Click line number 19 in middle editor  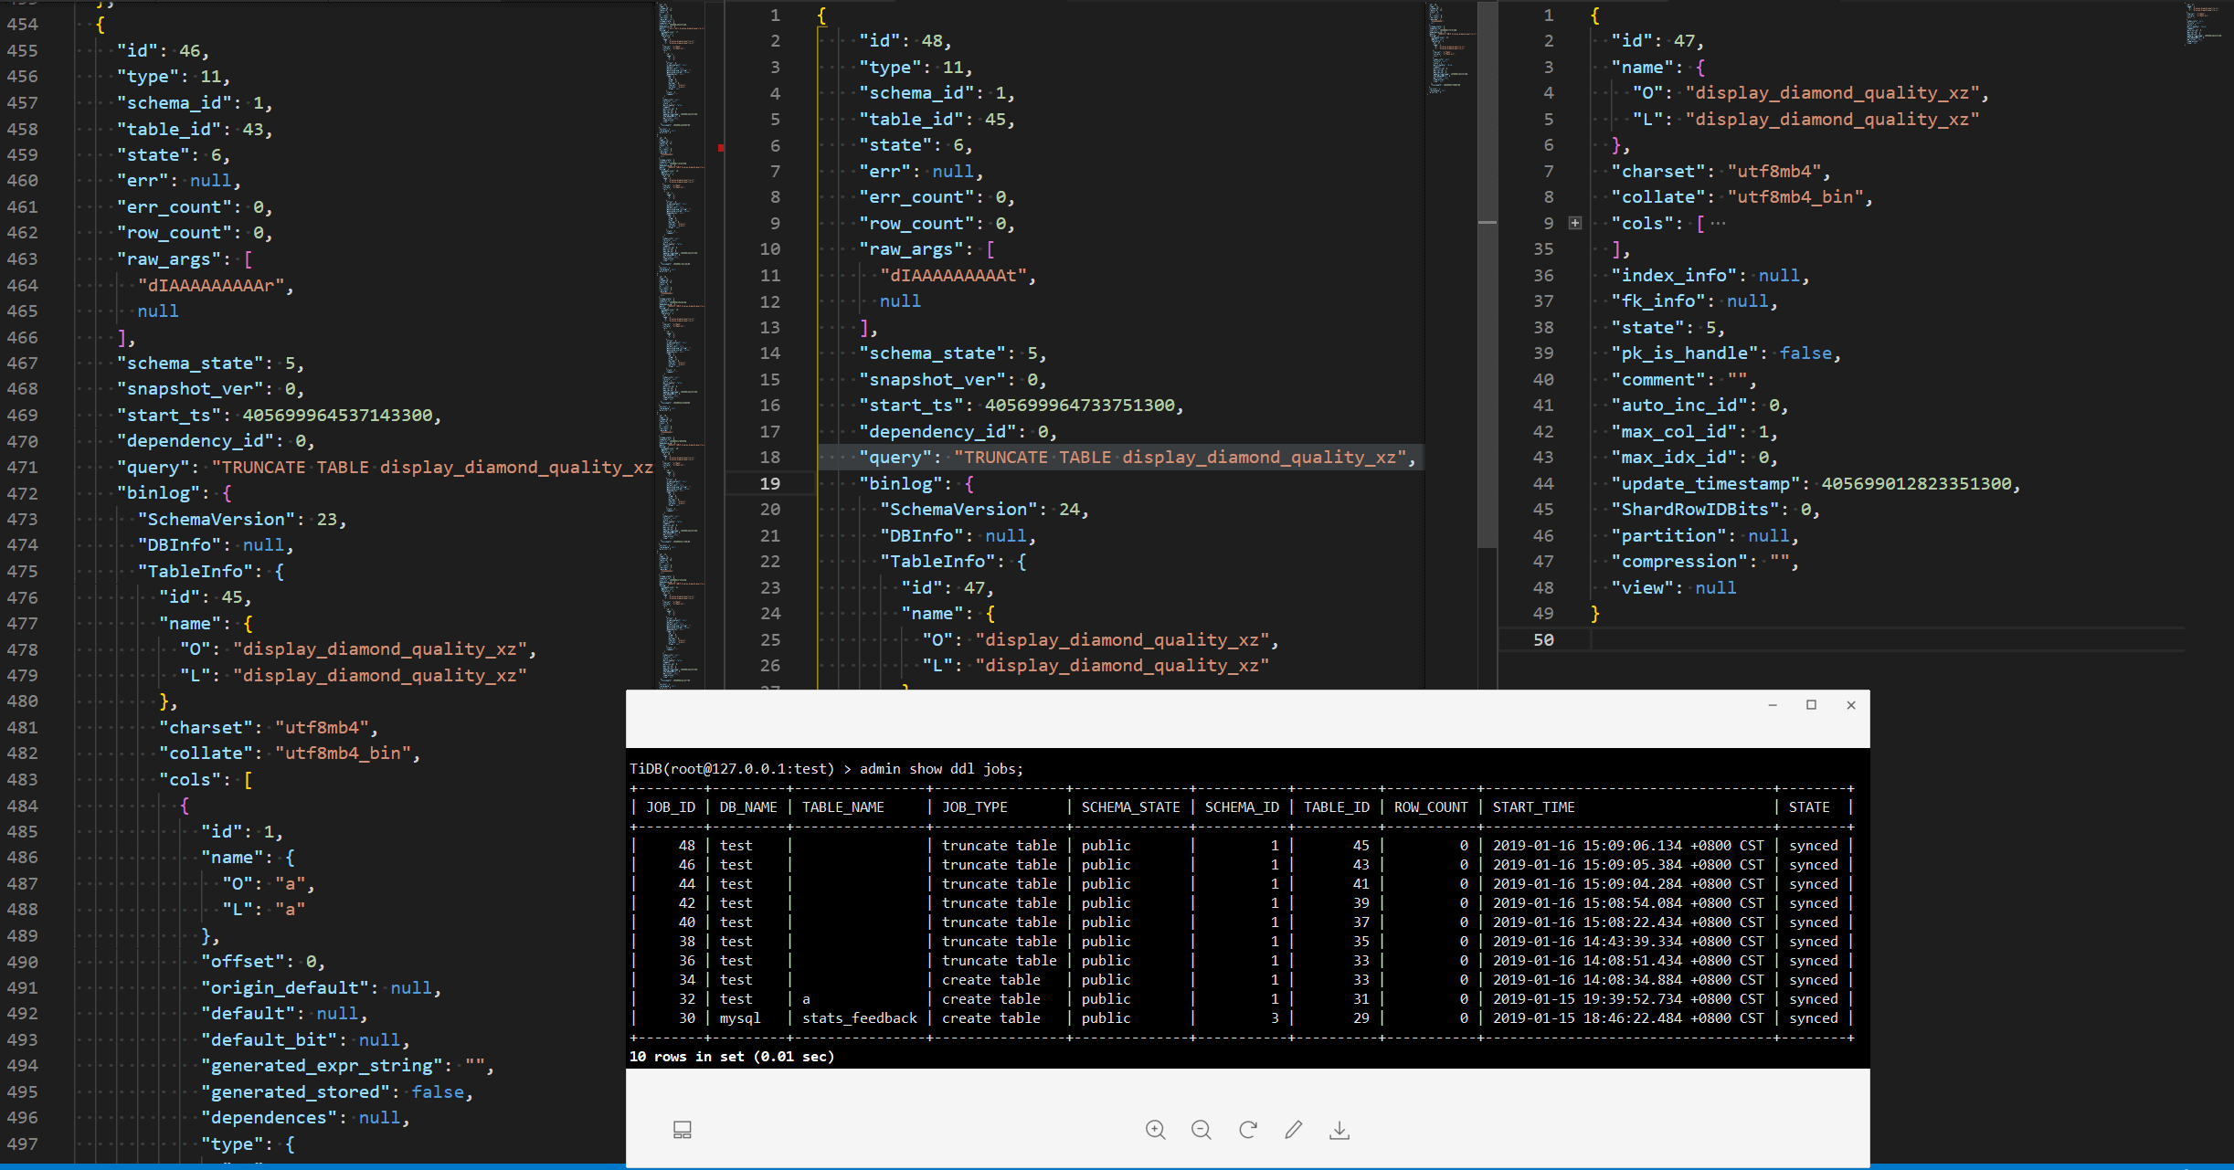click(770, 484)
